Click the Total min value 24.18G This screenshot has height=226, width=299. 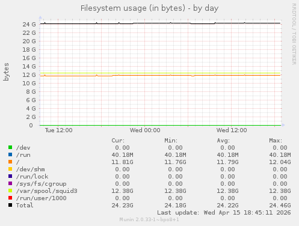pyautogui.click(x=175, y=206)
